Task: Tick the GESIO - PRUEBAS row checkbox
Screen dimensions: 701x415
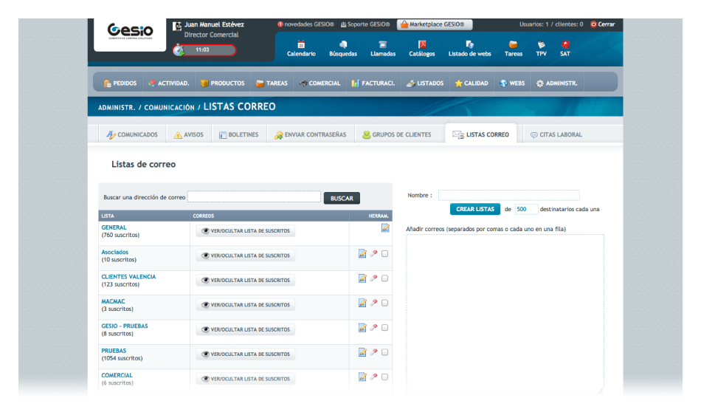Action: coord(384,328)
